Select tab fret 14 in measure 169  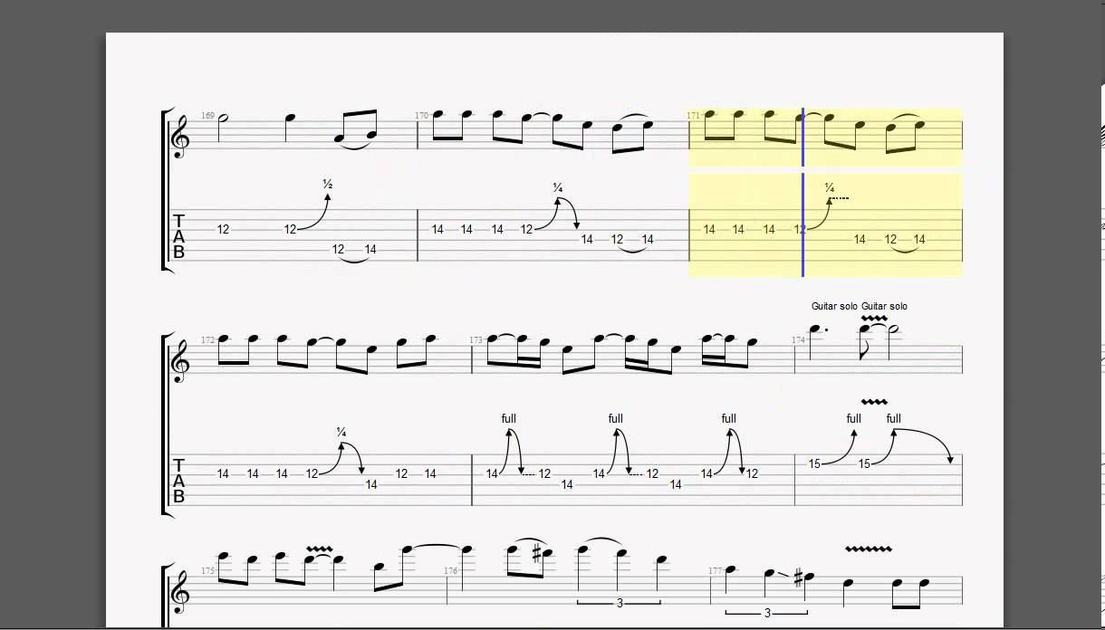point(370,249)
